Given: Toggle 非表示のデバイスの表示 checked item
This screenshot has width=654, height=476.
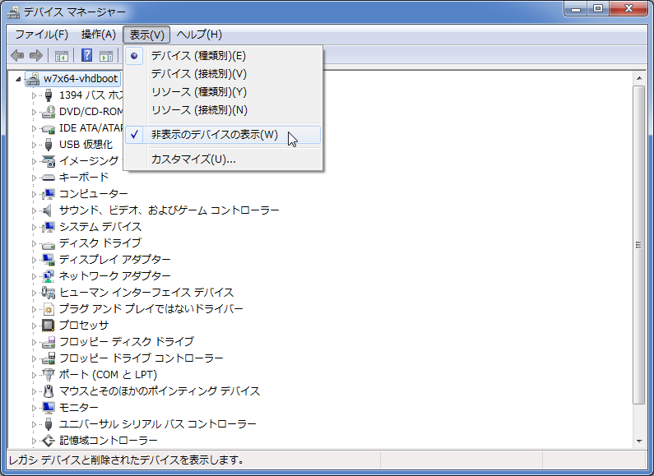Looking at the screenshot, I should click(x=214, y=135).
